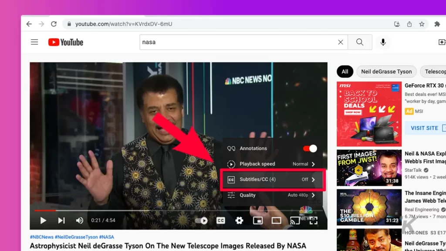Open the browser extensions puzzle icon
This screenshot has width=446, height=251.
[437, 24]
